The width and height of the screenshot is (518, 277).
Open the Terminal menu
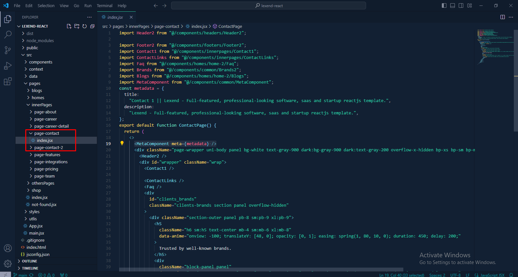pyautogui.click(x=104, y=6)
